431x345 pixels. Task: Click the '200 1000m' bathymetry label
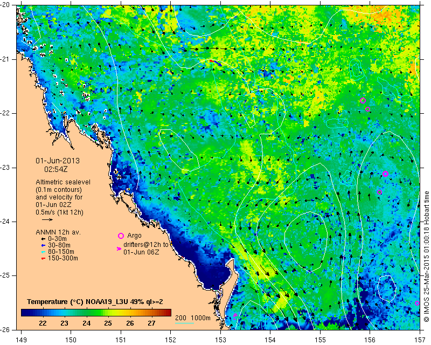click(x=193, y=318)
